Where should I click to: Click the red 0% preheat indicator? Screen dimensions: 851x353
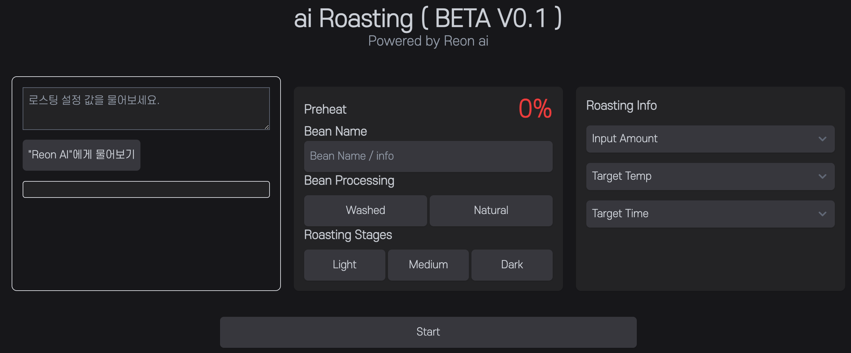(535, 109)
